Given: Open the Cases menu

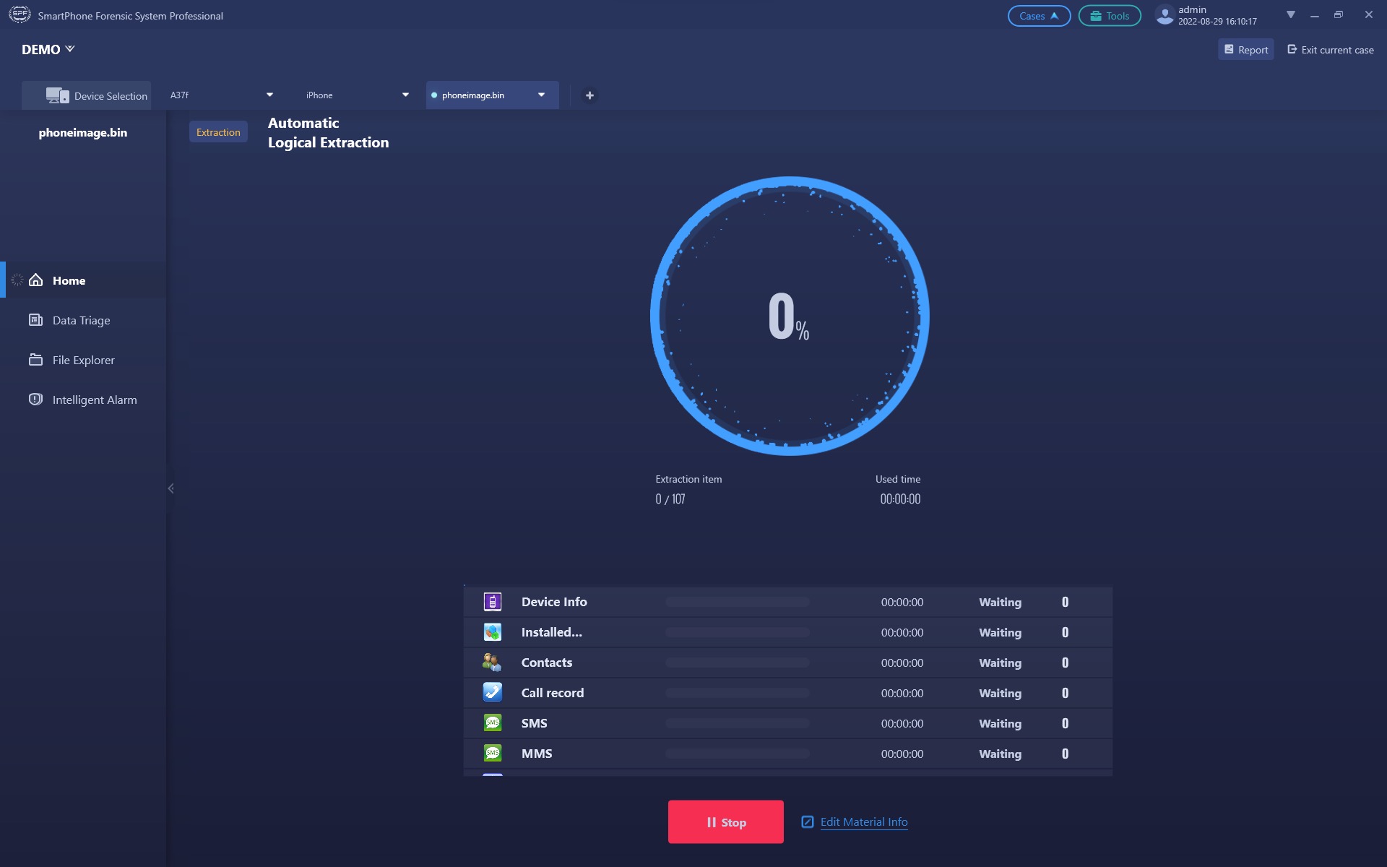Looking at the screenshot, I should coord(1040,15).
